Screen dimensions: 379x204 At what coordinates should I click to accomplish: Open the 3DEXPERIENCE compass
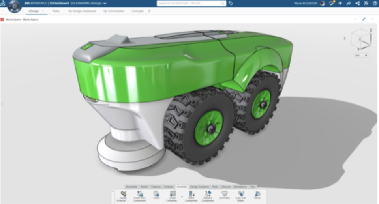coord(14,7)
